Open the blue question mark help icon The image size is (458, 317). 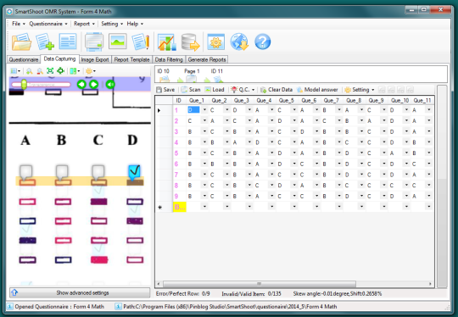pos(263,42)
